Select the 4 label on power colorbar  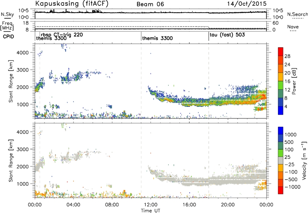pos(286,107)
